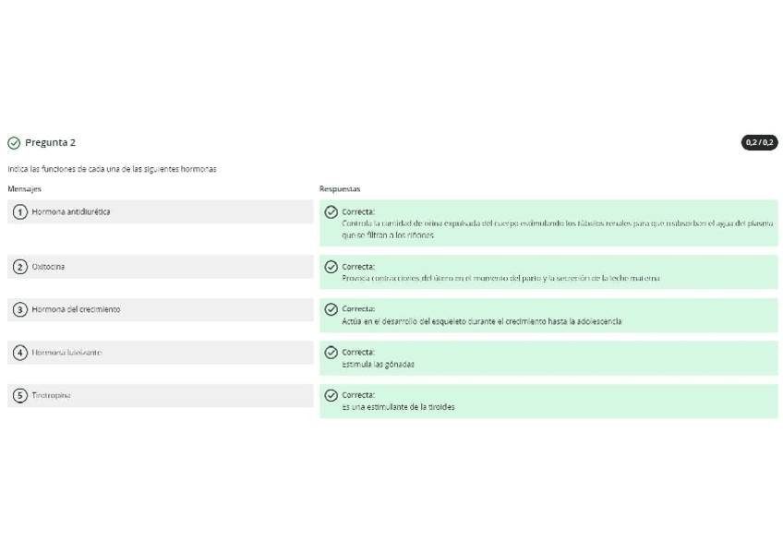Click the check icon on the thyroid stimulant answer
Image resolution: width=783 pixels, height=553 pixels.
331,395
